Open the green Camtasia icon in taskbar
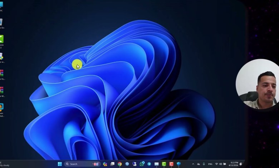This screenshot has height=168, width=279. click(x=164, y=164)
